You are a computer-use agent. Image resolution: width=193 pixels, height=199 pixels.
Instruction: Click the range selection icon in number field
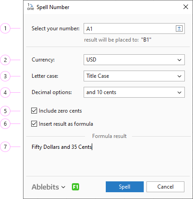click(179, 28)
